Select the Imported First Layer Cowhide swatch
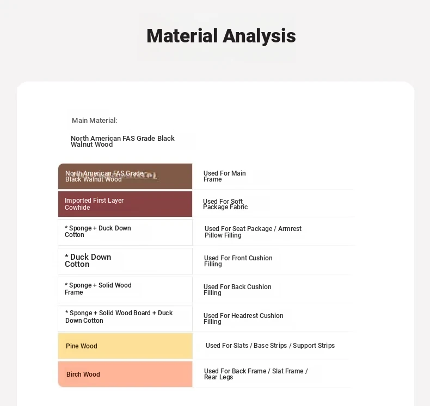This screenshot has width=430, height=406. tap(125, 204)
